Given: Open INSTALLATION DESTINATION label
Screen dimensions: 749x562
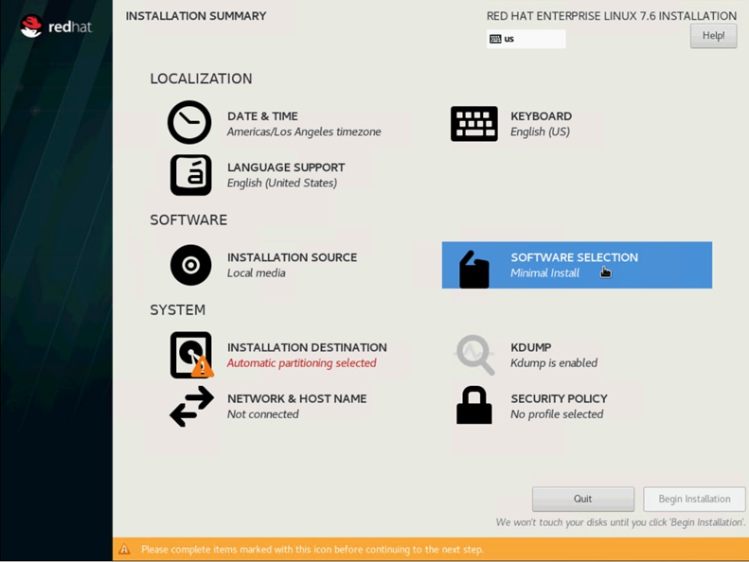Looking at the screenshot, I should (307, 347).
